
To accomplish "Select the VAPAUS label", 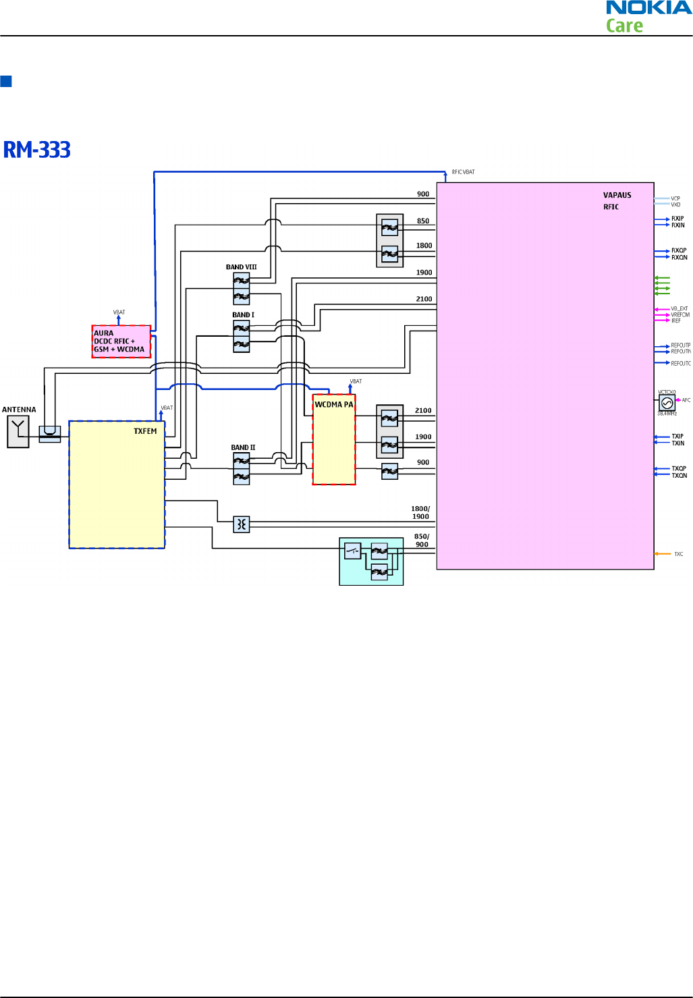I will point(617,195).
